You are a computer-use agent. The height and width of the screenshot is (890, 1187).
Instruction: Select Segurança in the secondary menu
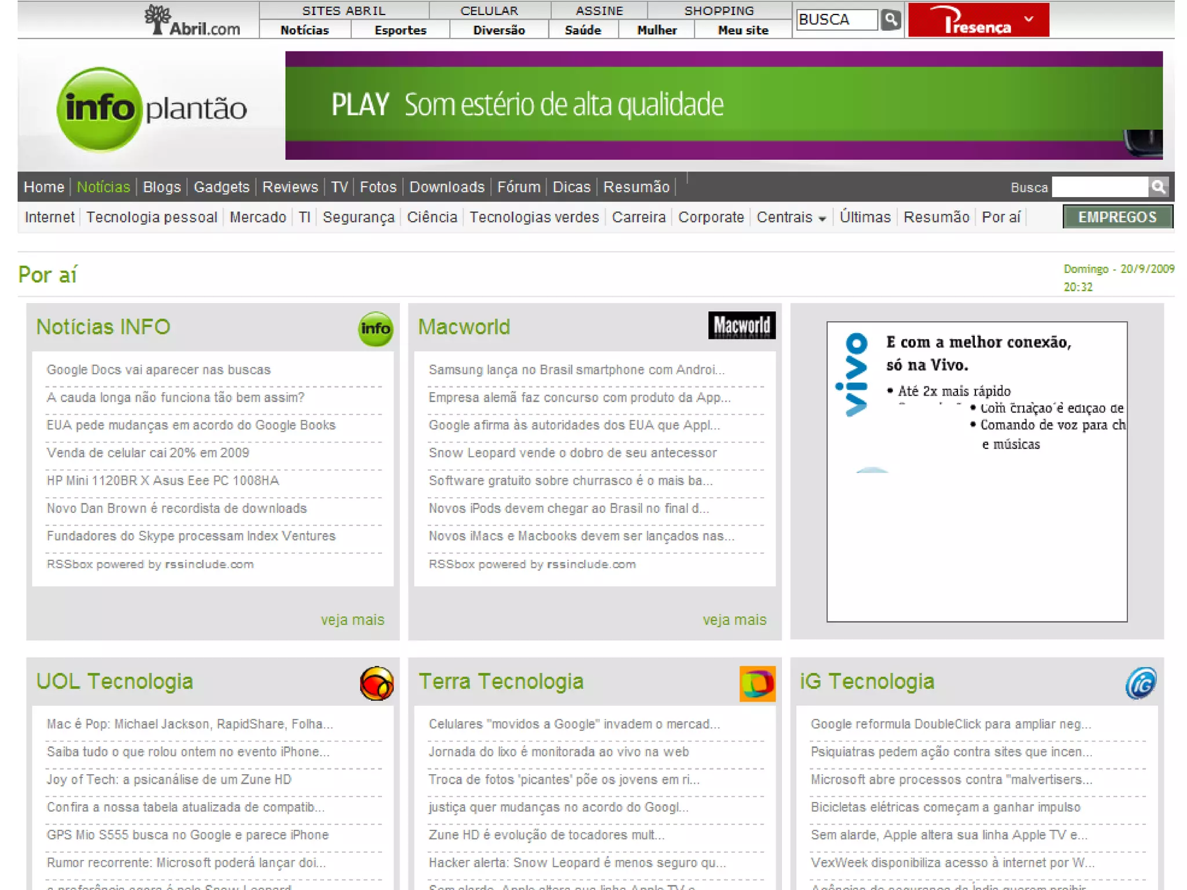[358, 217]
